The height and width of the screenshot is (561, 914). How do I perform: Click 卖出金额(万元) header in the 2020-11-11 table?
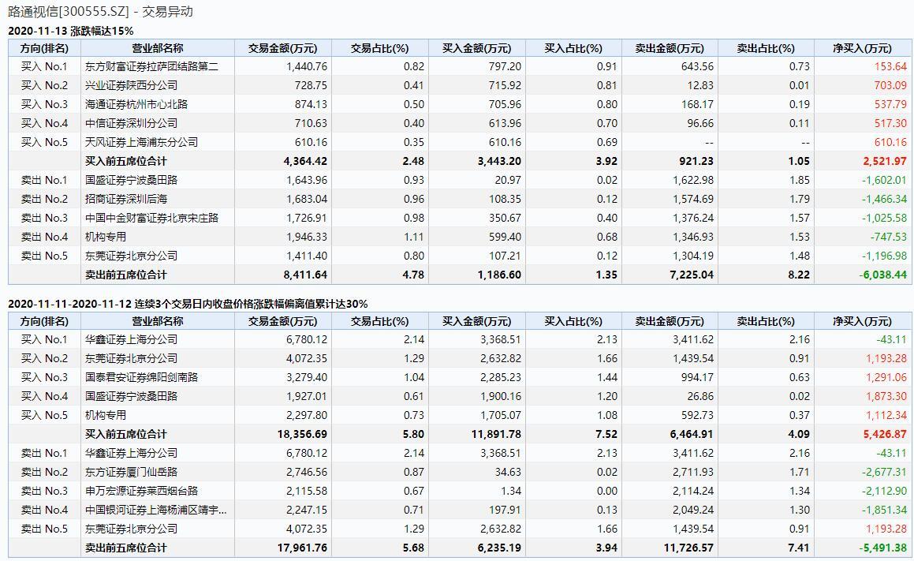(x=670, y=321)
